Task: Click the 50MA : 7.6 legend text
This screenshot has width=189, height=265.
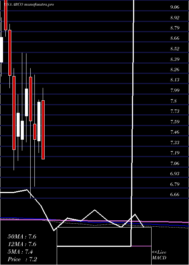Action: [22, 237]
